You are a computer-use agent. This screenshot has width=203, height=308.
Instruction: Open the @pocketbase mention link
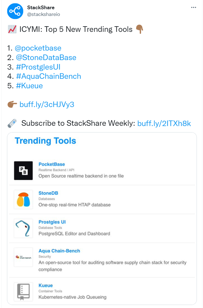[x=38, y=48]
